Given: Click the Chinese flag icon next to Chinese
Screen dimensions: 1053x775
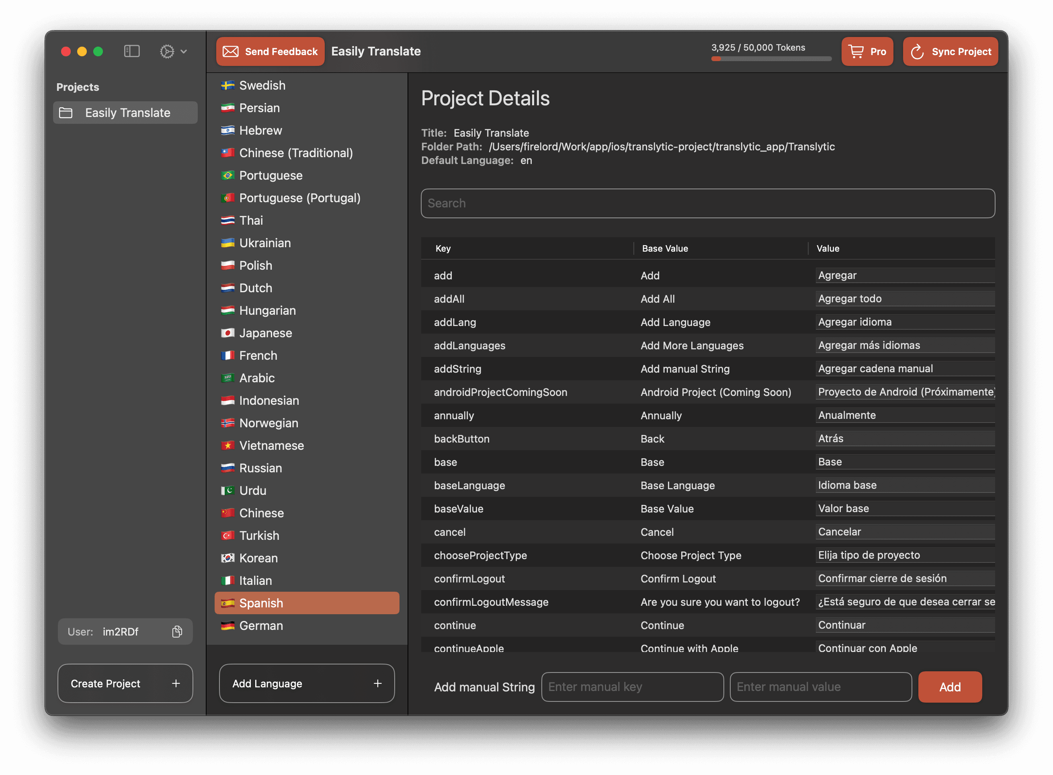Looking at the screenshot, I should coord(227,513).
